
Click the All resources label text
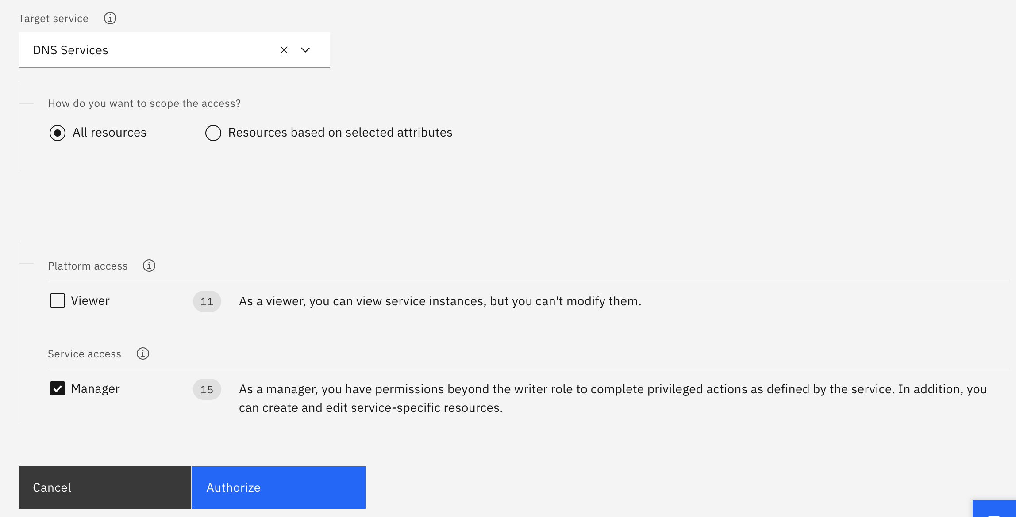[x=109, y=133]
